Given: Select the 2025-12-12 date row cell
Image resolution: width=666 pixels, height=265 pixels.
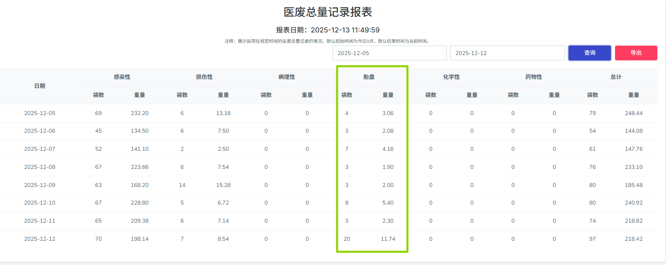Looking at the screenshot, I should 40,239.
